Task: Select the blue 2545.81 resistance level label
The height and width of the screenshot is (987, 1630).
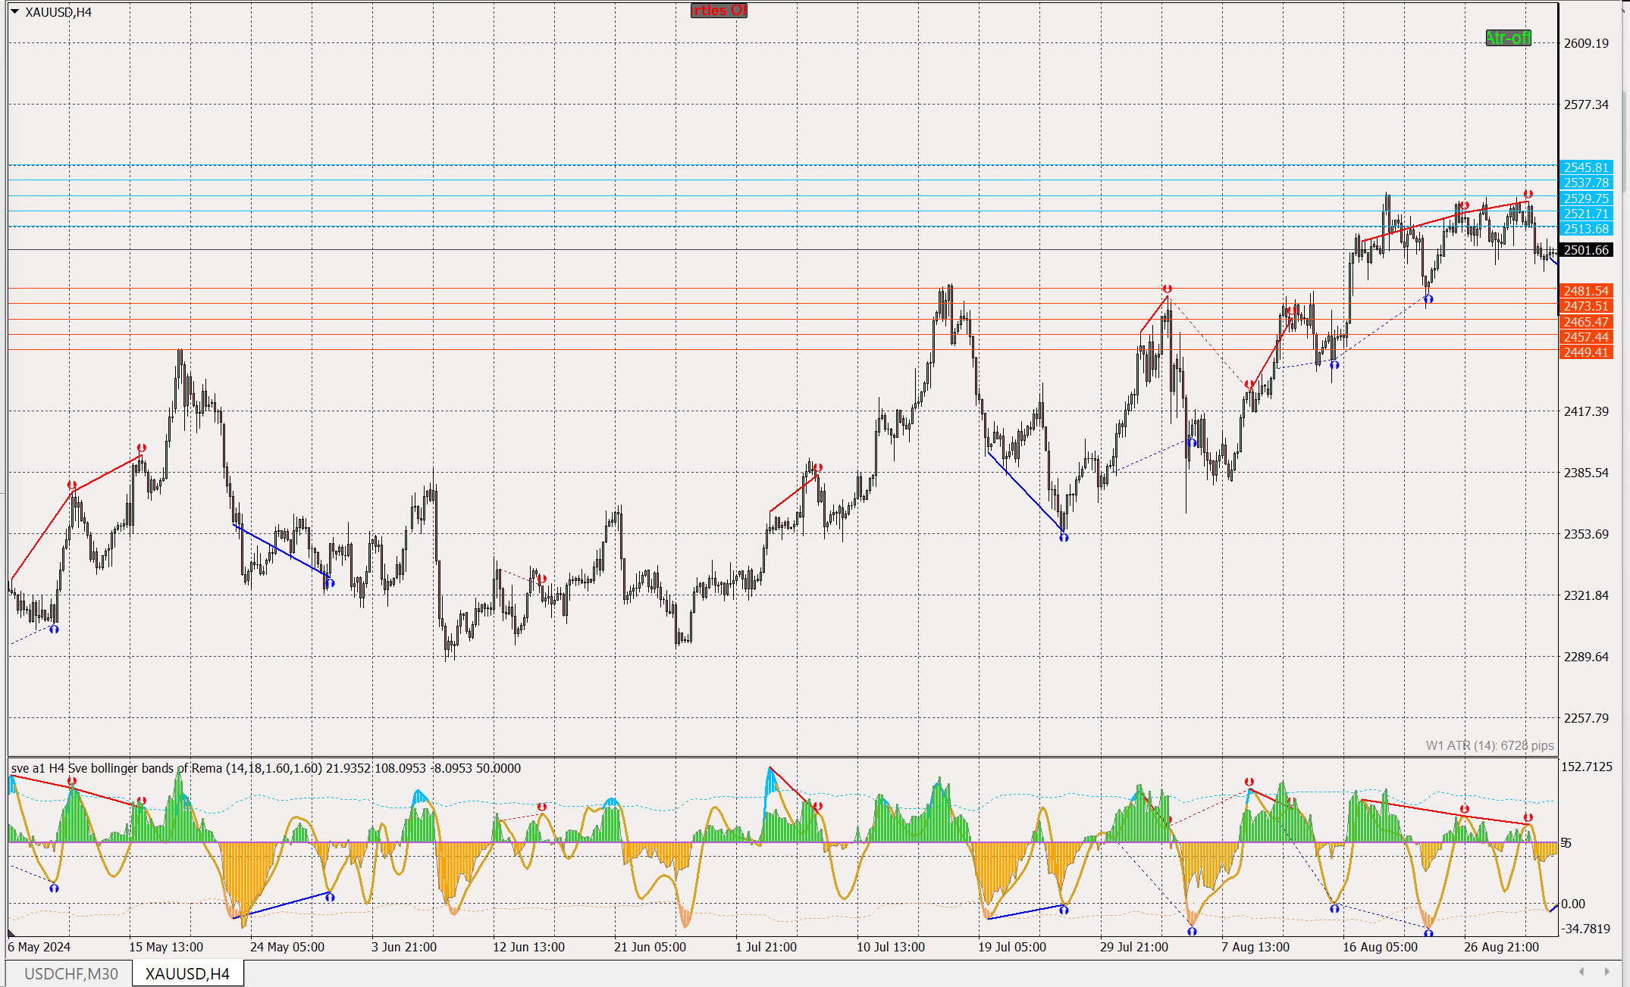Action: [1585, 167]
